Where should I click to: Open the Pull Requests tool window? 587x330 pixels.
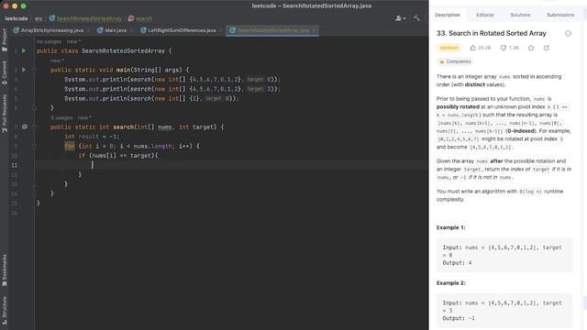point(5,113)
